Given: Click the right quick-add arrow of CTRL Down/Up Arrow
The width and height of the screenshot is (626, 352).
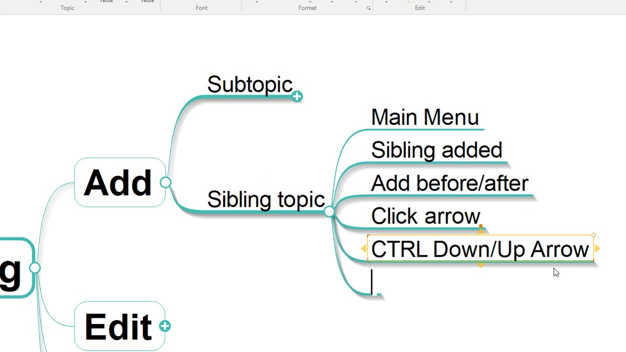Looking at the screenshot, I should tap(598, 249).
